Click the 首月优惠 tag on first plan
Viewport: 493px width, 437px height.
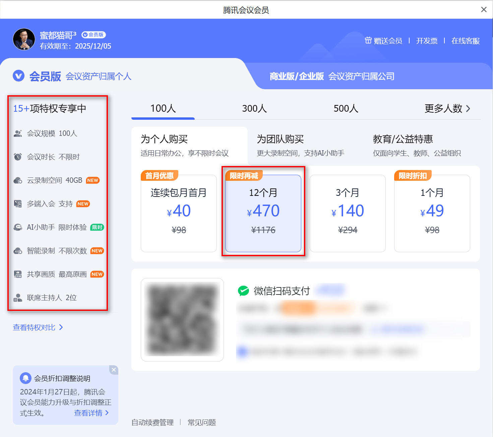pyautogui.click(x=160, y=175)
